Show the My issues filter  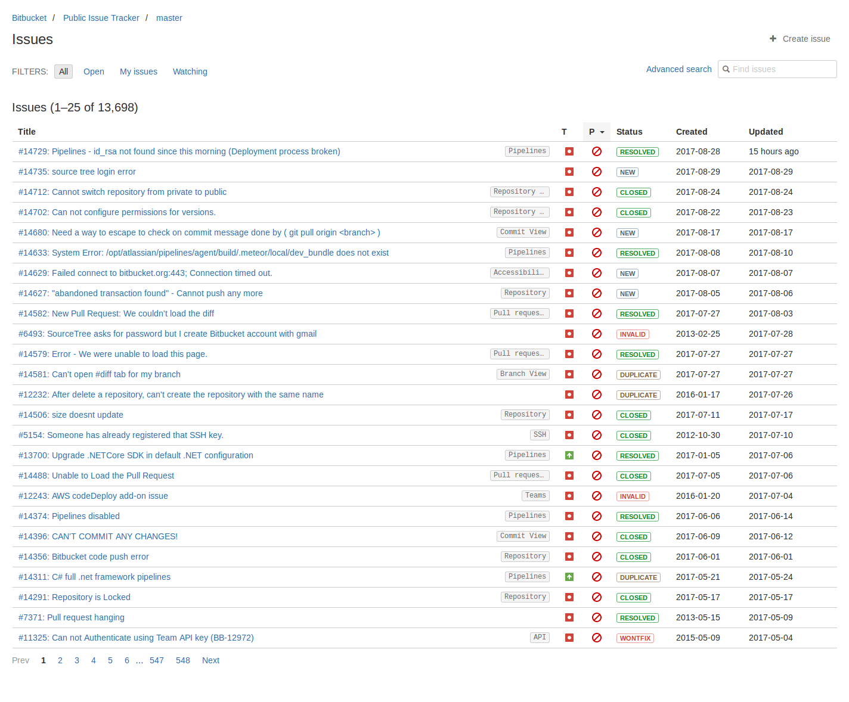click(138, 72)
